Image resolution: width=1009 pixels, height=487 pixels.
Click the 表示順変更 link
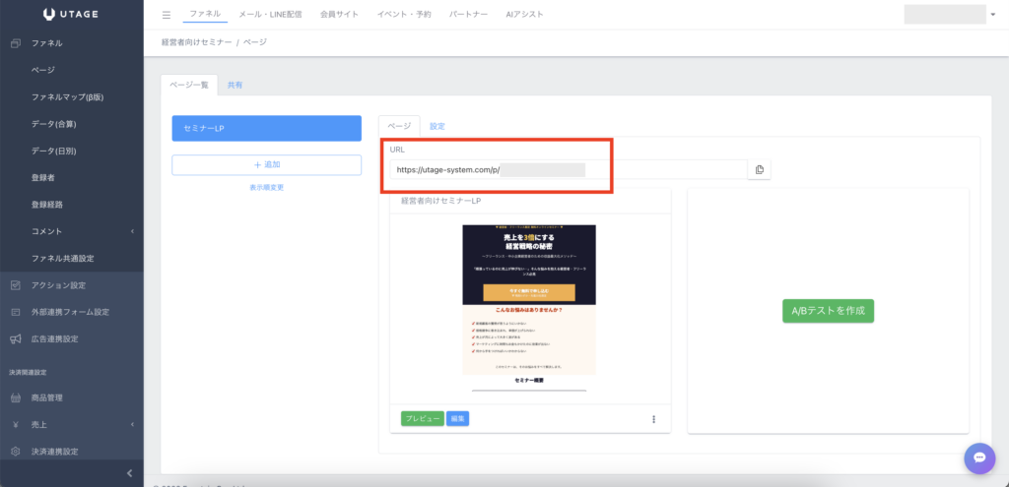pyautogui.click(x=267, y=187)
